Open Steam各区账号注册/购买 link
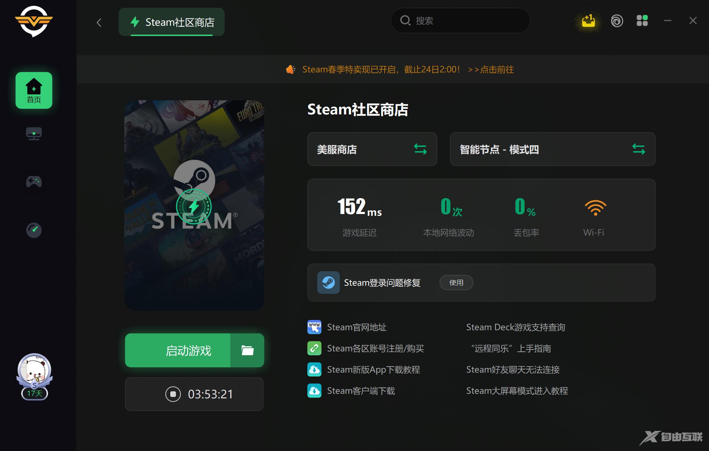This screenshot has width=709, height=451. tap(376, 348)
